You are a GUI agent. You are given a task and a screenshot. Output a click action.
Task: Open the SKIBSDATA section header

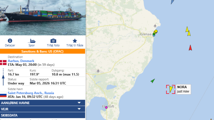click(x=43, y=115)
